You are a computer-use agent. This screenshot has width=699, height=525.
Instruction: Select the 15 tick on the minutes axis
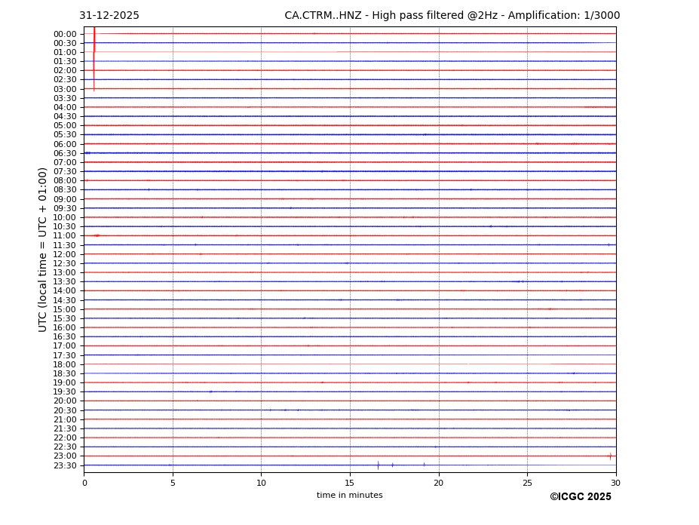(x=350, y=483)
